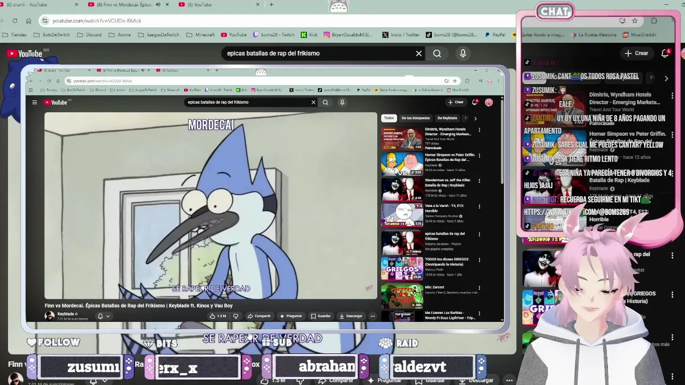Click the inner YouTube microphone icon

(342, 102)
